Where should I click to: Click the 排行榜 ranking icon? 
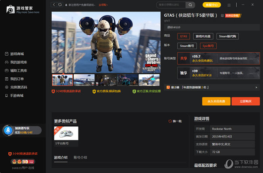point(168,87)
